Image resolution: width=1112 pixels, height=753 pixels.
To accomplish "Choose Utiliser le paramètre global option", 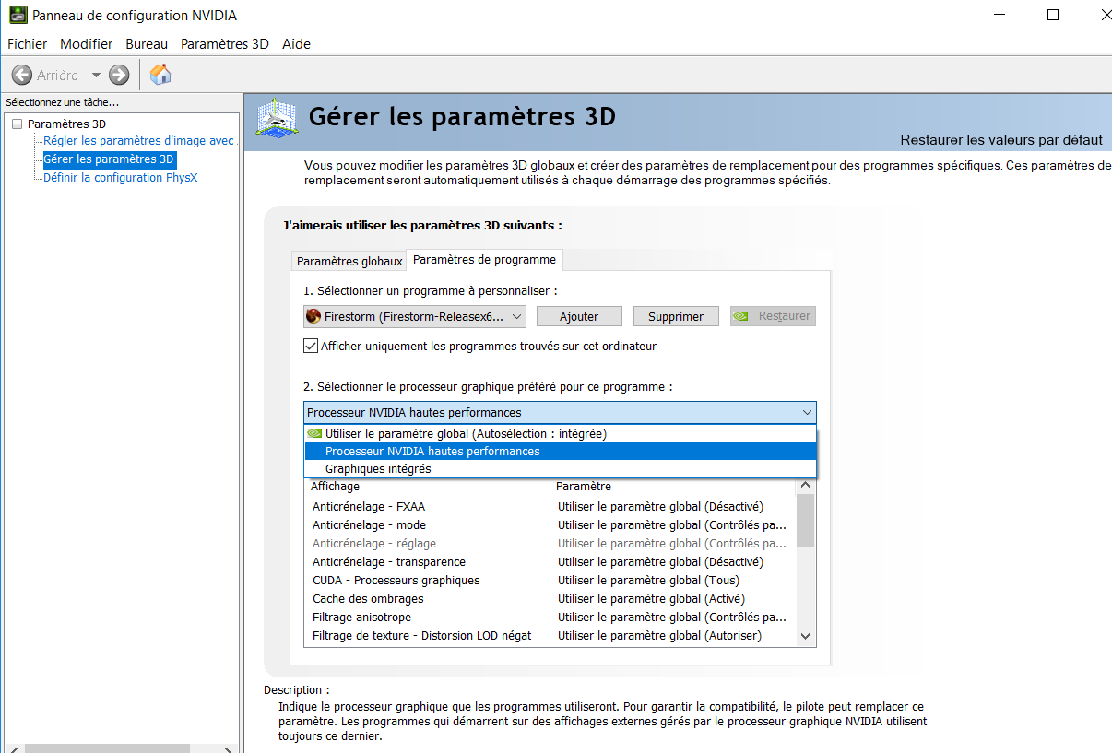I will click(466, 433).
